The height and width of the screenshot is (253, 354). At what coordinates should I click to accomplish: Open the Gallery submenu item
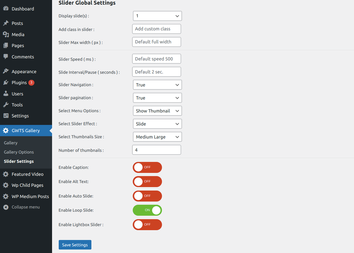tap(11, 143)
